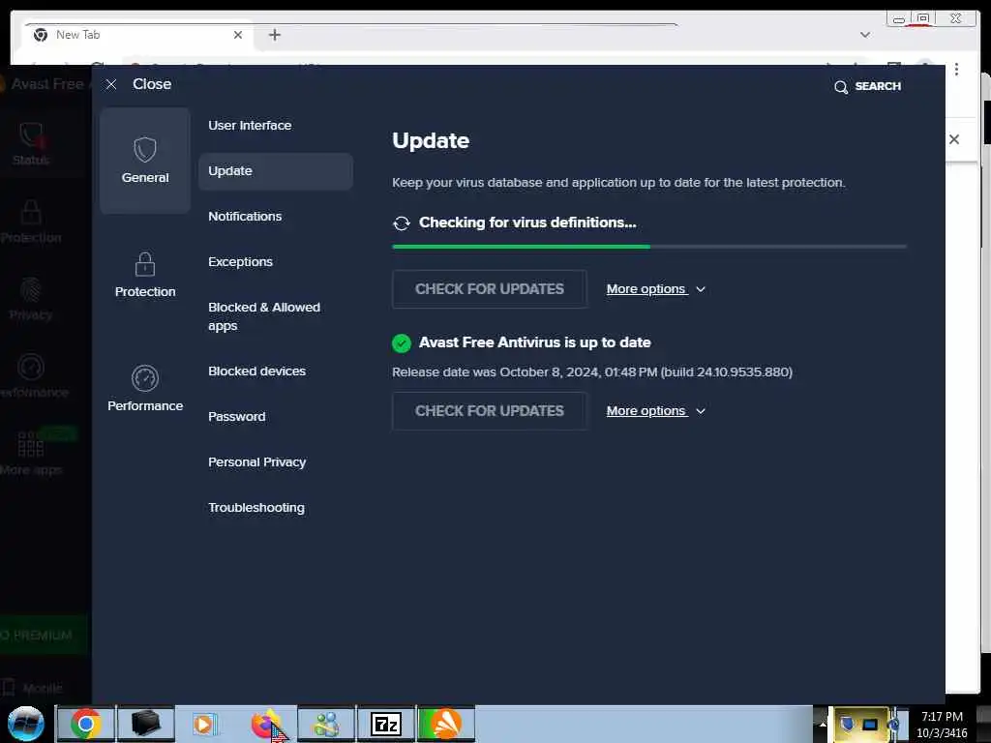This screenshot has width=991, height=743.
Task: Open the black box taskbar application
Action: click(146, 724)
